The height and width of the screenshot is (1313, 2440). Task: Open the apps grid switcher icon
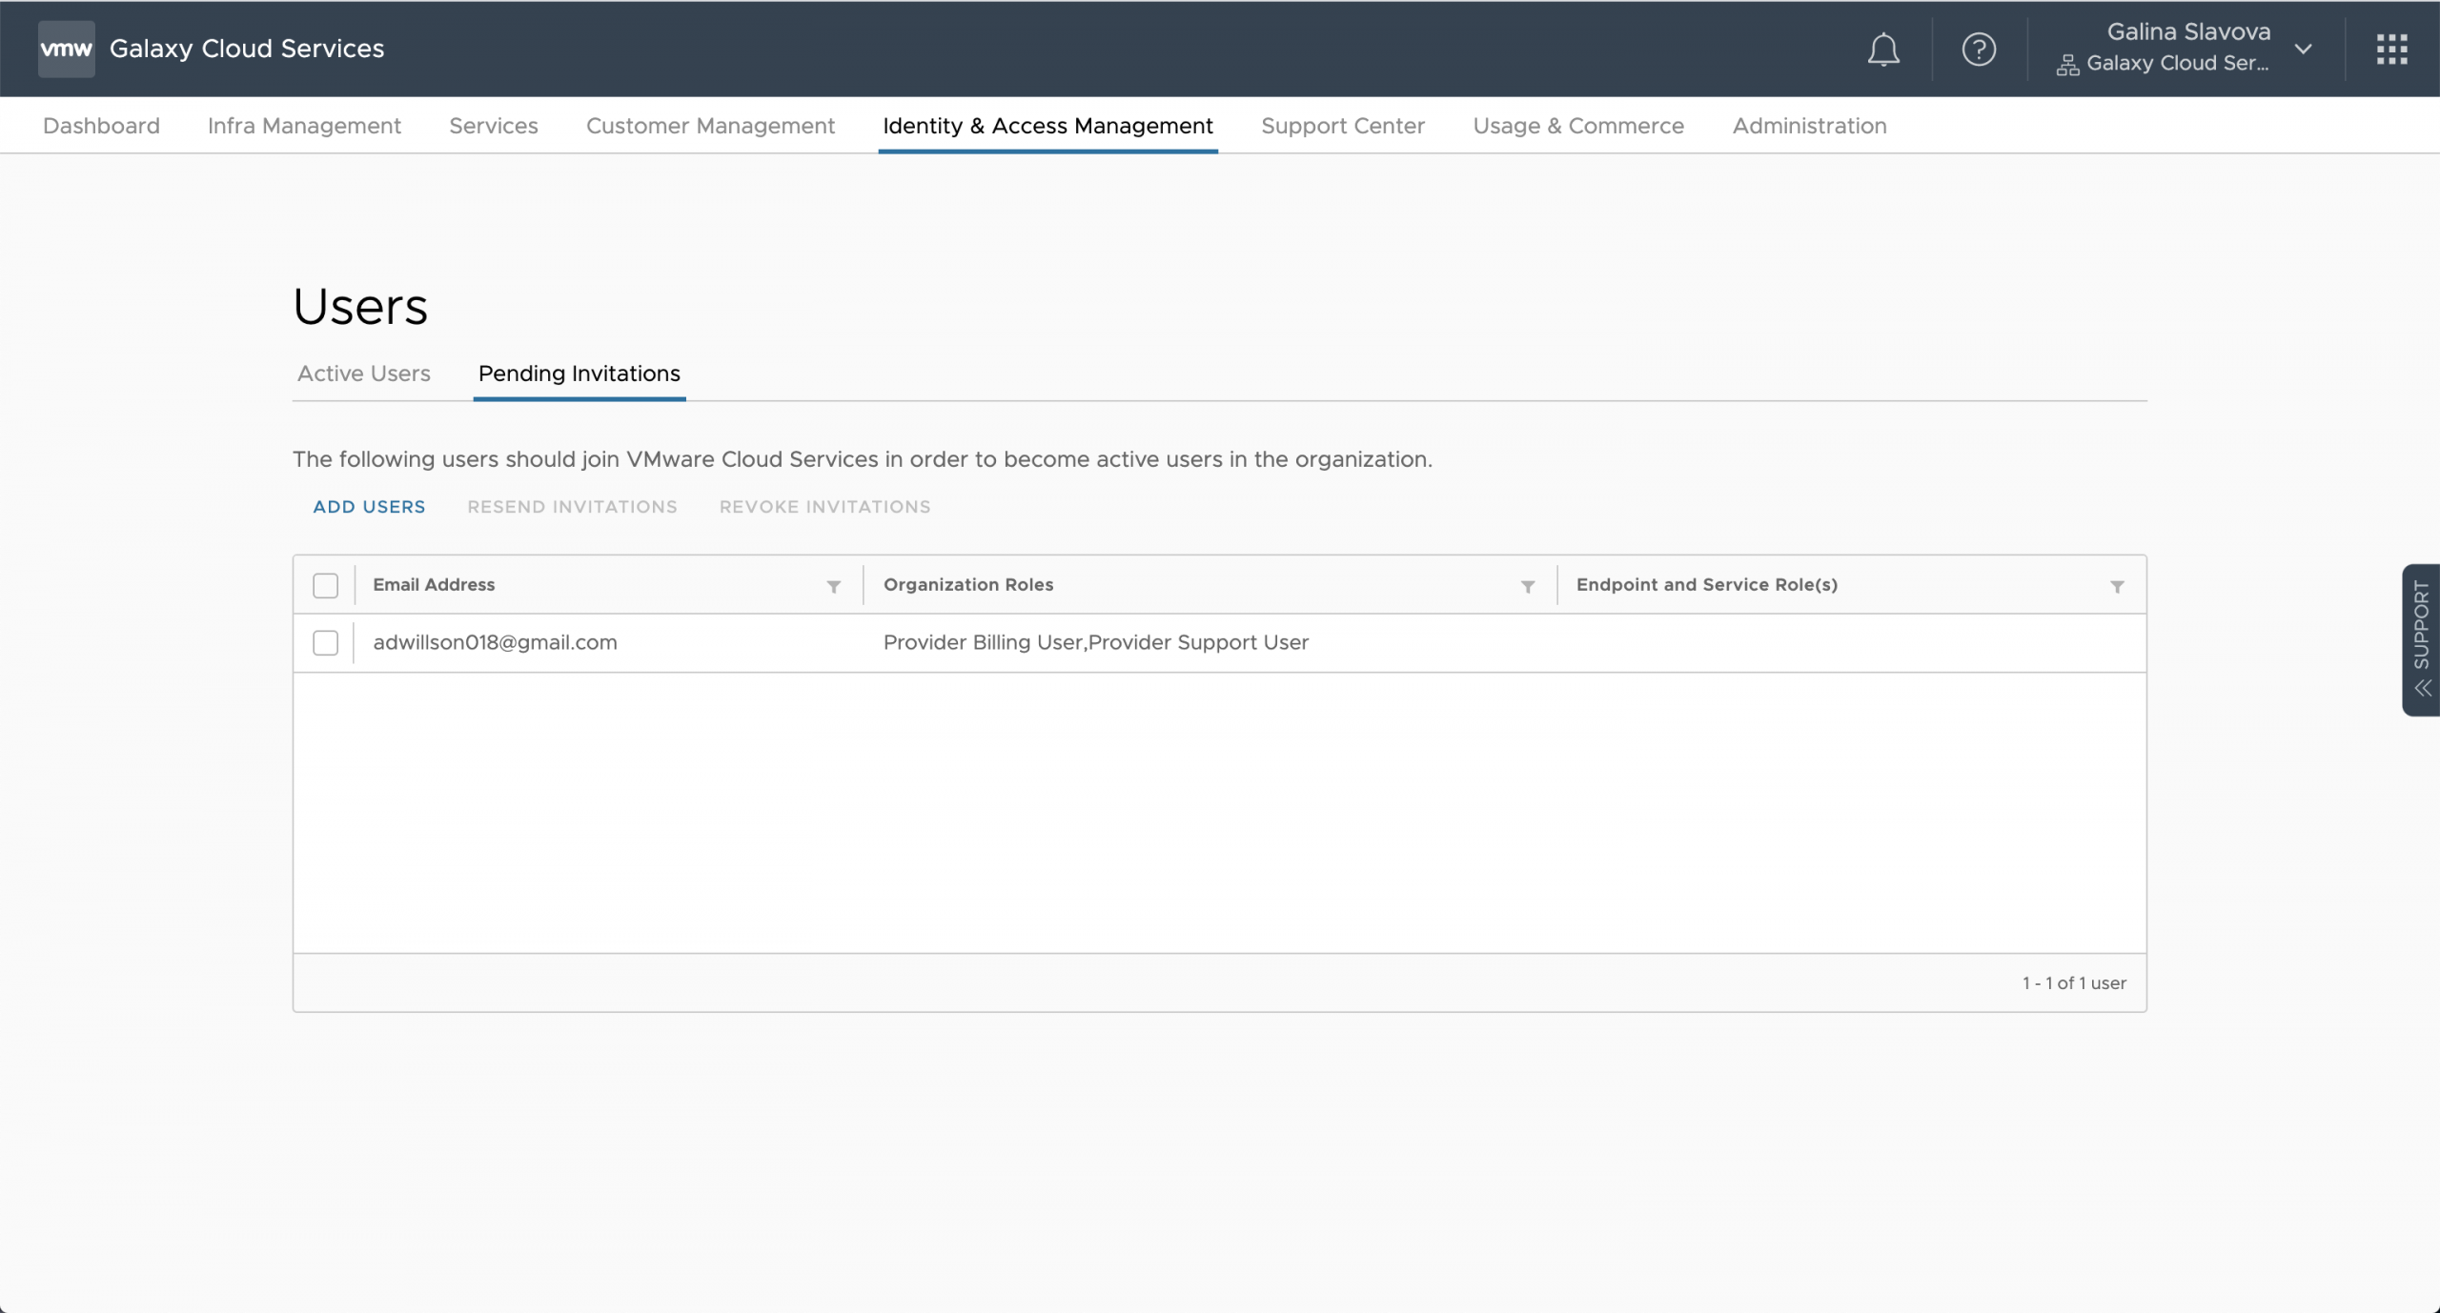coord(2391,50)
